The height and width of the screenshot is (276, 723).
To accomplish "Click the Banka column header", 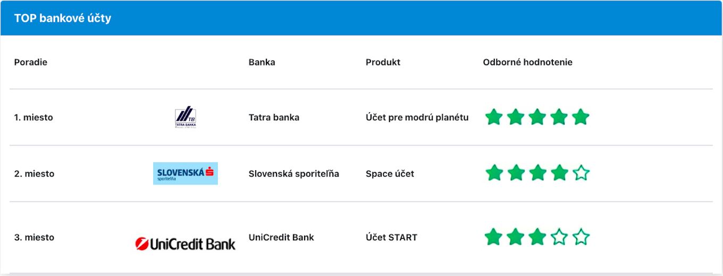I will coord(262,62).
